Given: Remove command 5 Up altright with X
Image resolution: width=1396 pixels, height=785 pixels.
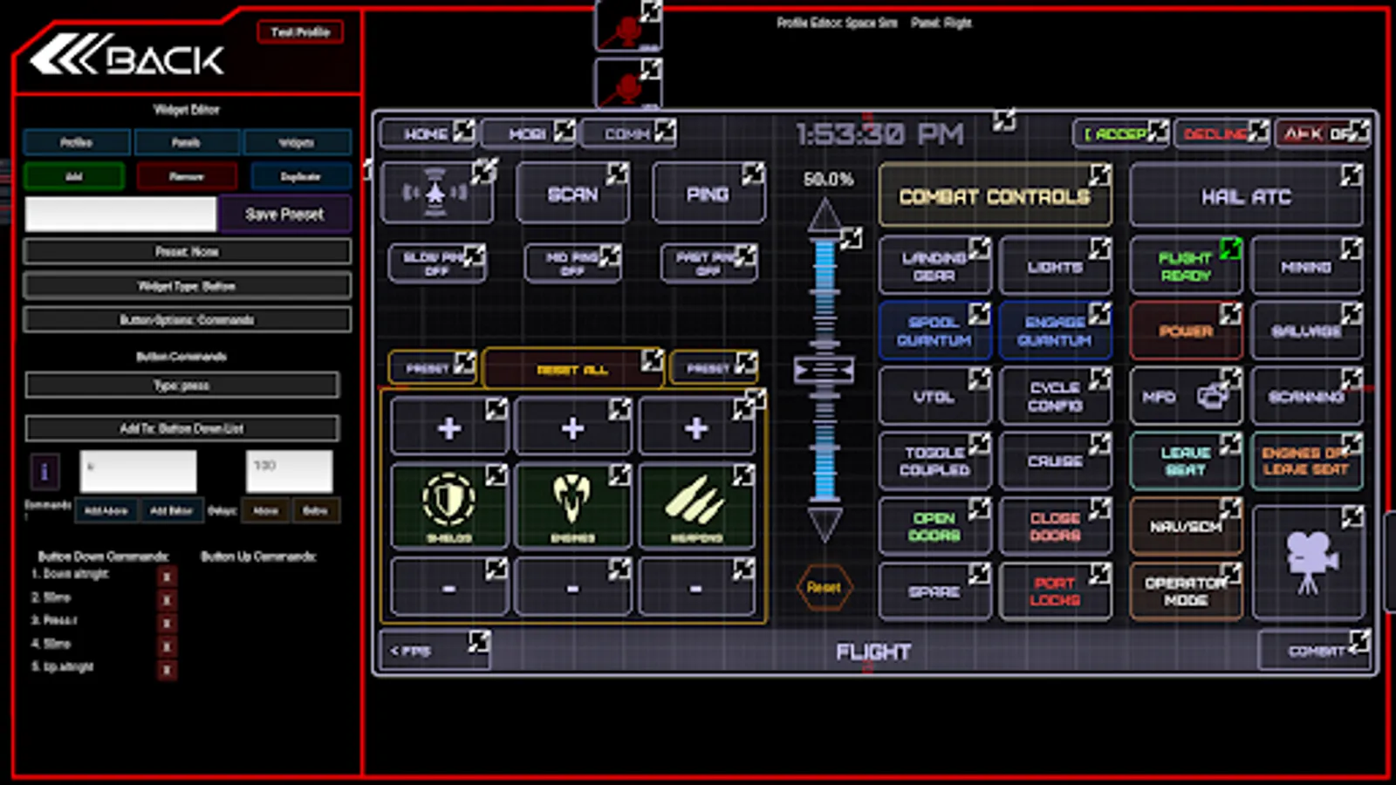Looking at the screenshot, I should coord(167,669).
